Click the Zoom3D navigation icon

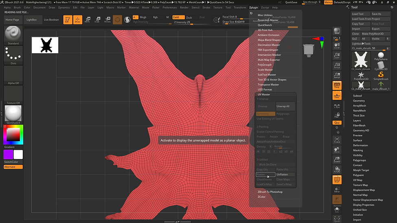(x=337, y=160)
